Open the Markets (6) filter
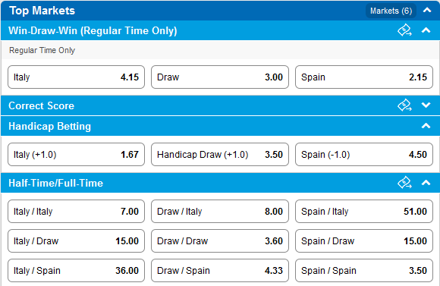Viewport: 440px width, 286px height. [391, 11]
